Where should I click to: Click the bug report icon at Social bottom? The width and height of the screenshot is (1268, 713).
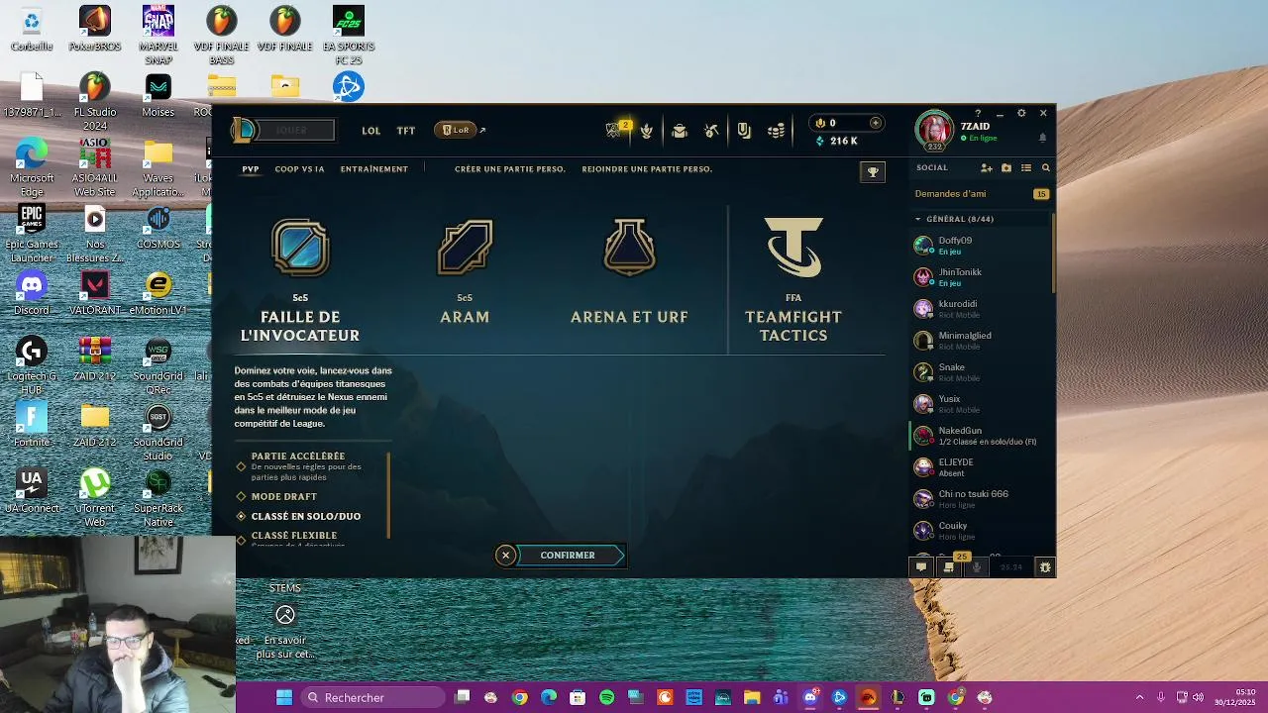pyautogui.click(x=1045, y=567)
